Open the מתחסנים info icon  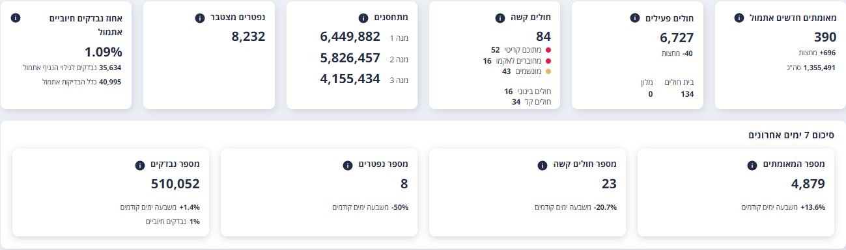[x=363, y=18]
